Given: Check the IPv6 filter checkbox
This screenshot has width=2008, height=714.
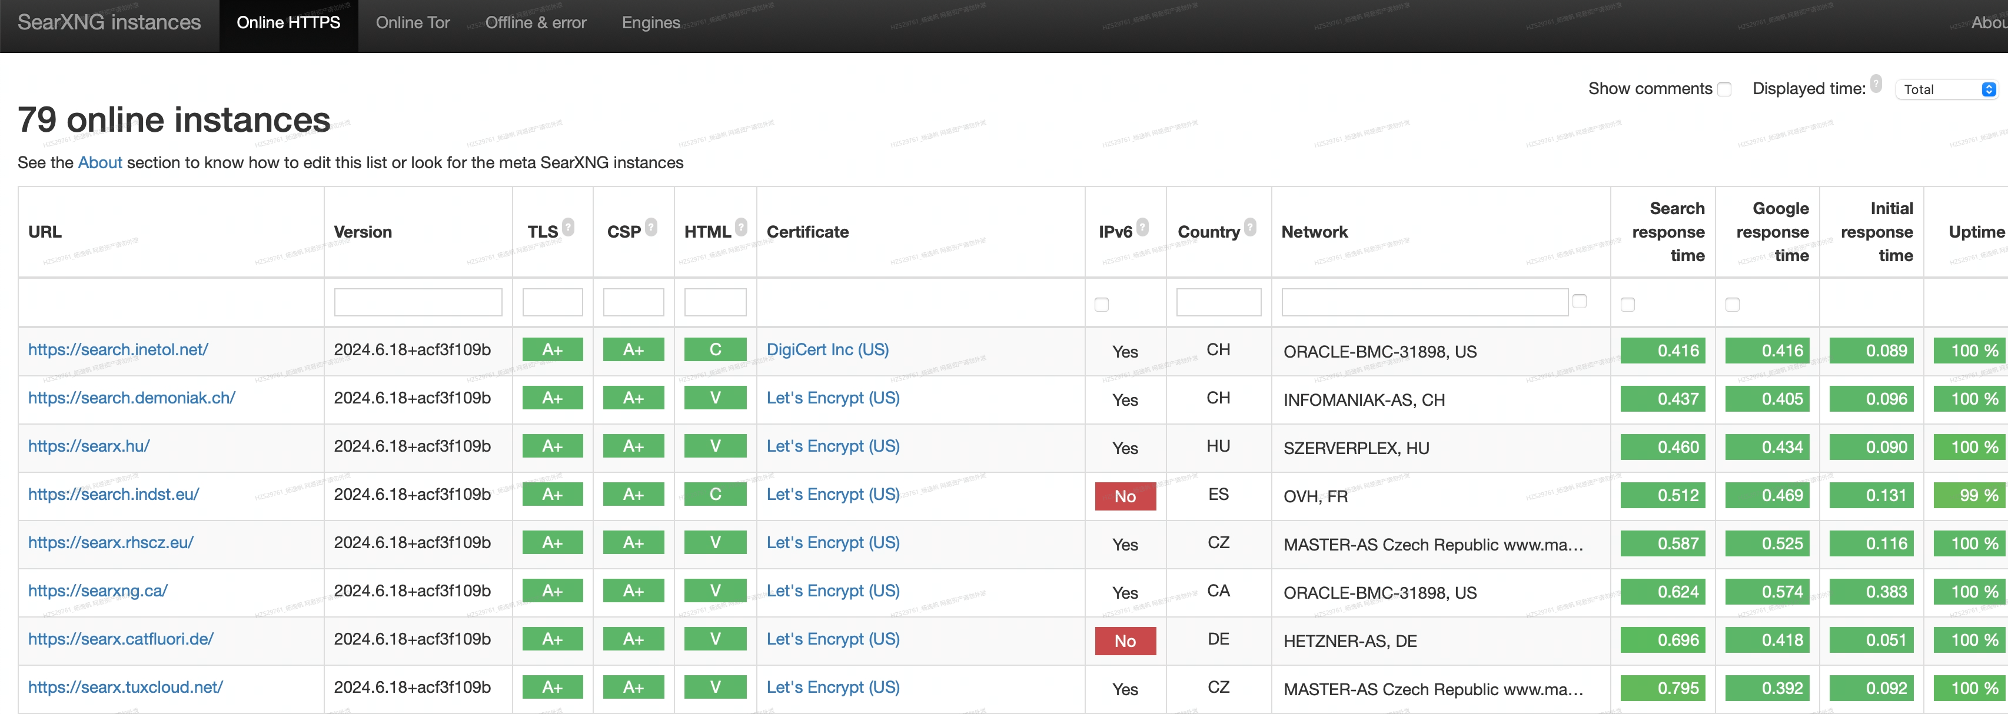Looking at the screenshot, I should [1102, 305].
